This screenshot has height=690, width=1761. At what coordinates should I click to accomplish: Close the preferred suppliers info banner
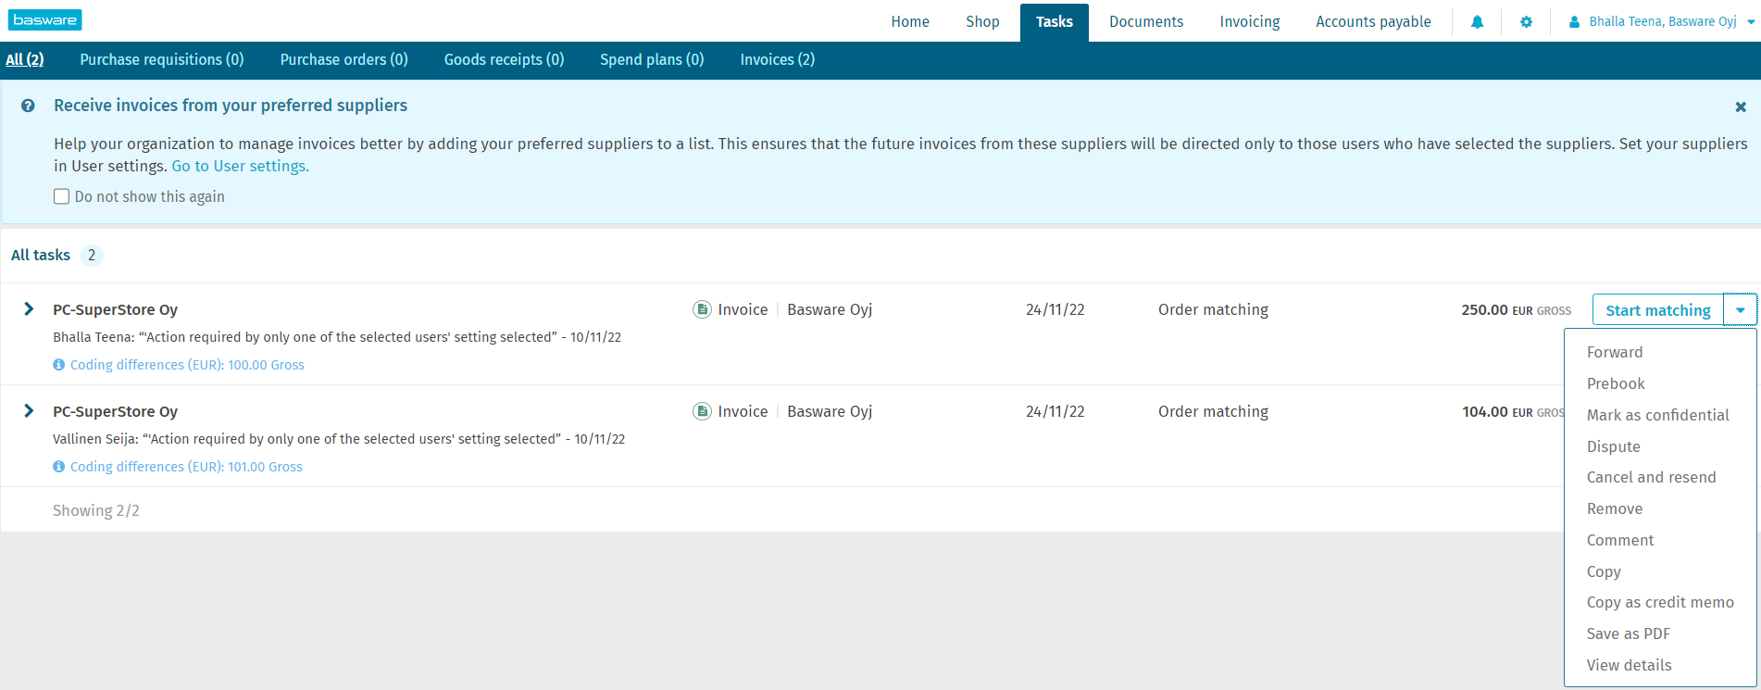(x=1740, y=107)
